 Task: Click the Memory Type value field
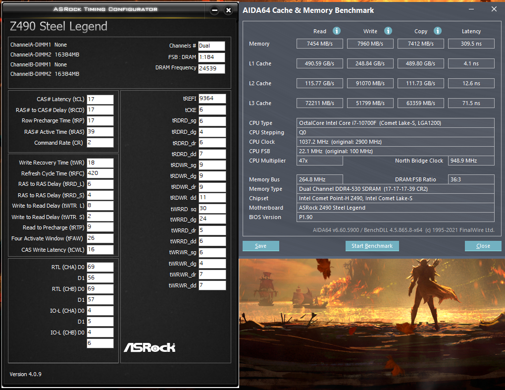click(x=396, y=189)
